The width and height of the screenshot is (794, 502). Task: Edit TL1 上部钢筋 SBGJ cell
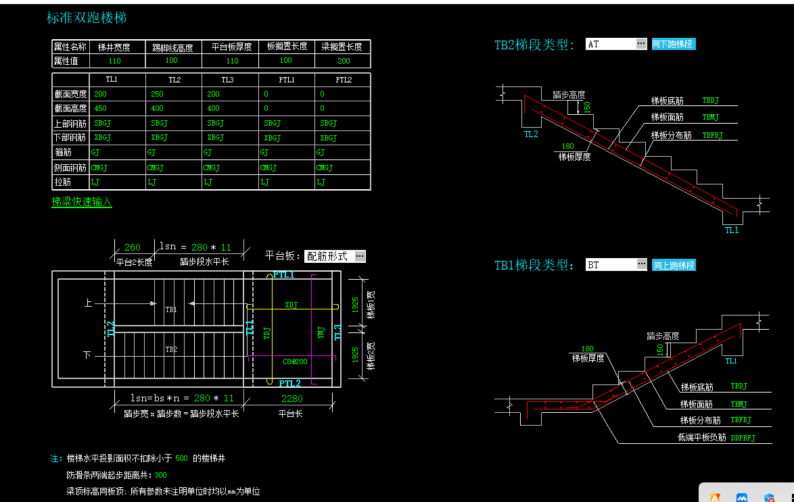coord(102,123)
